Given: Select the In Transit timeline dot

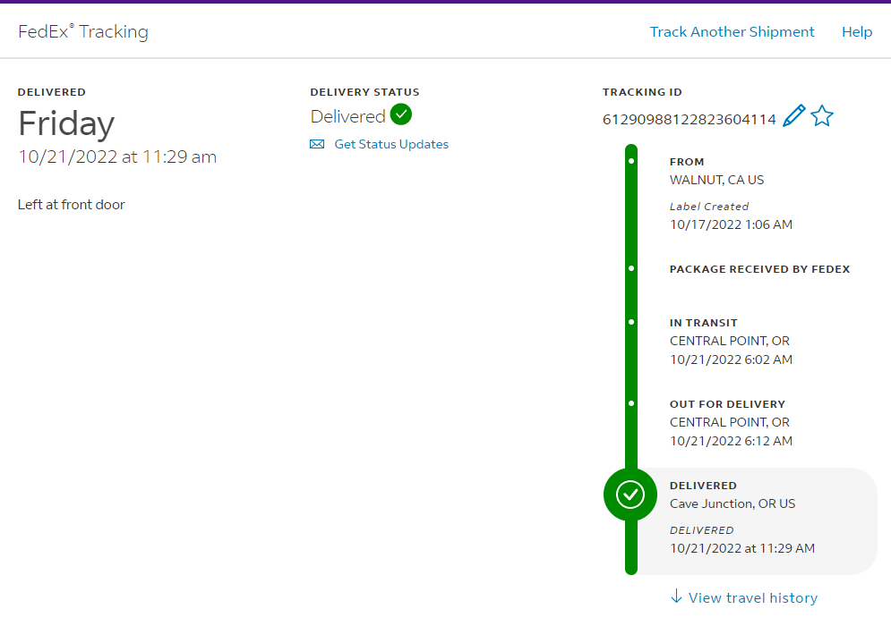Looking at the screenshot, I should (x=631, y=322).
